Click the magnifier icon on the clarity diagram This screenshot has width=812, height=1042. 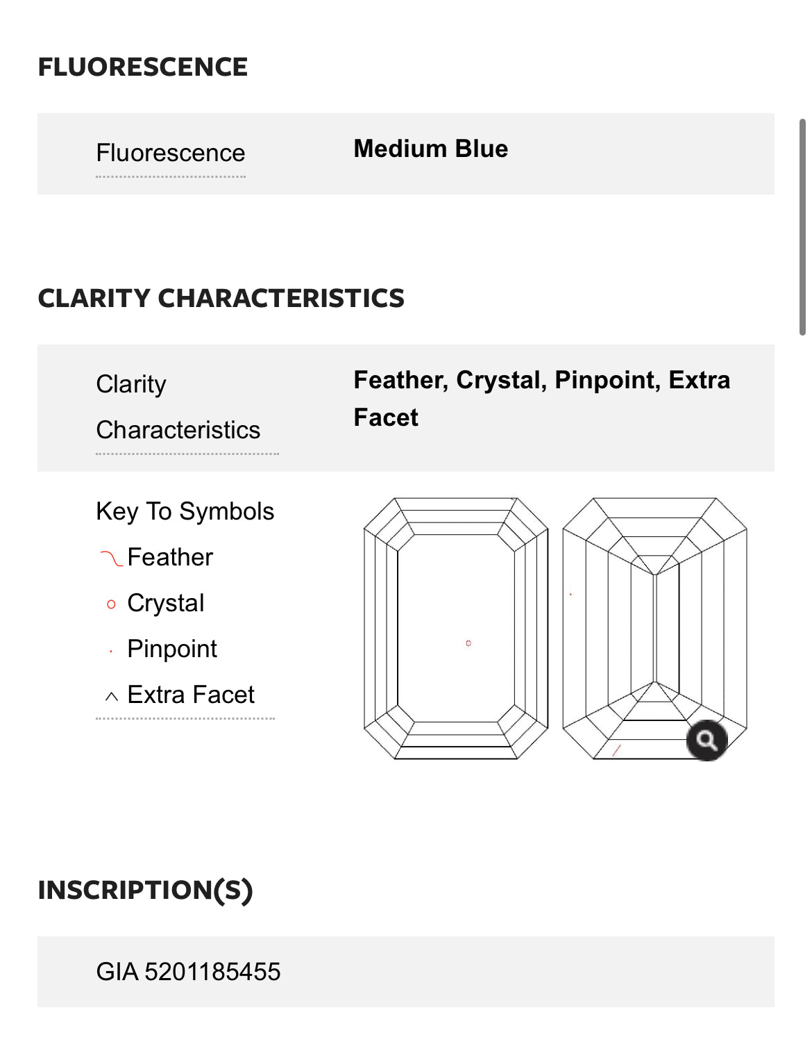point(707,740)
